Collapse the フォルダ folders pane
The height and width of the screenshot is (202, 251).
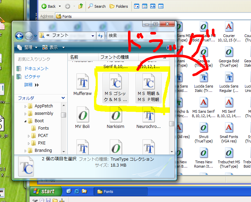coord(63,98)
